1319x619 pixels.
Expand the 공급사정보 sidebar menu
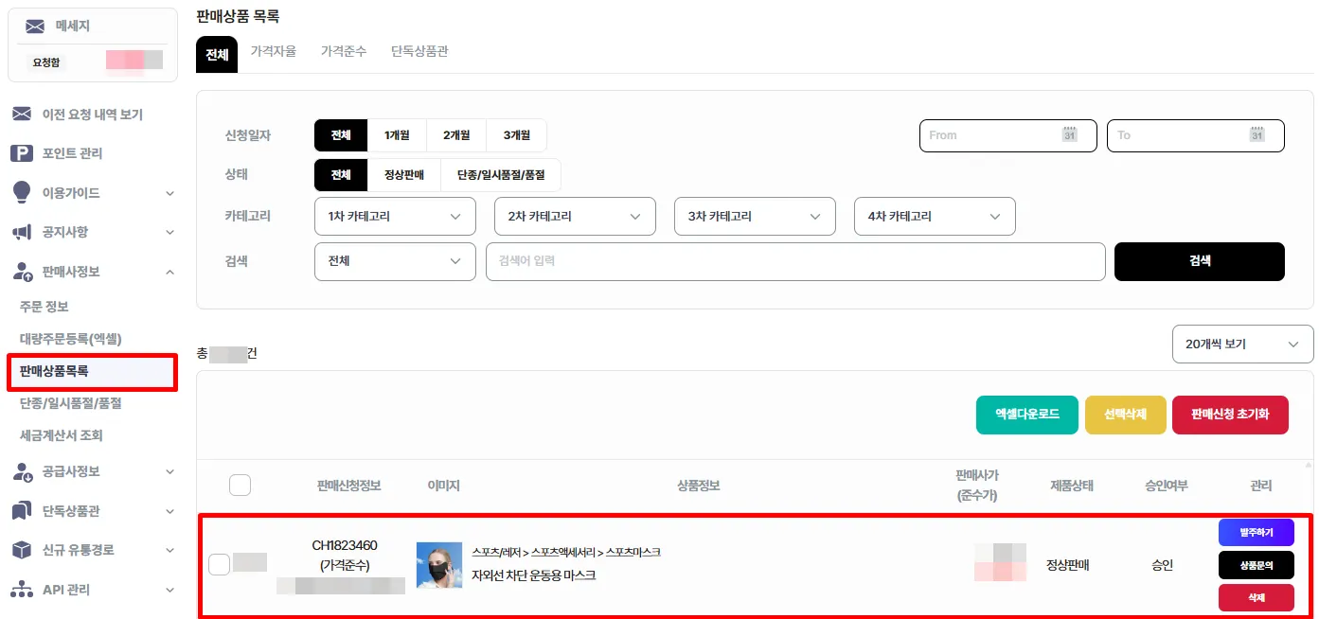click(169, 471)
